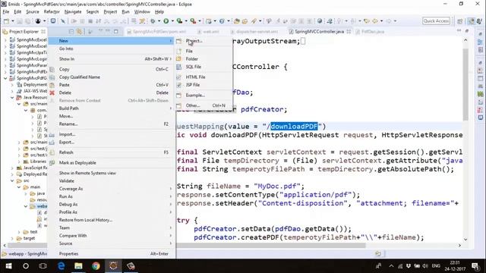Select Copy Qualified Name in context menu
Screen dimensions: 486x273
click(x=111, y=77)
